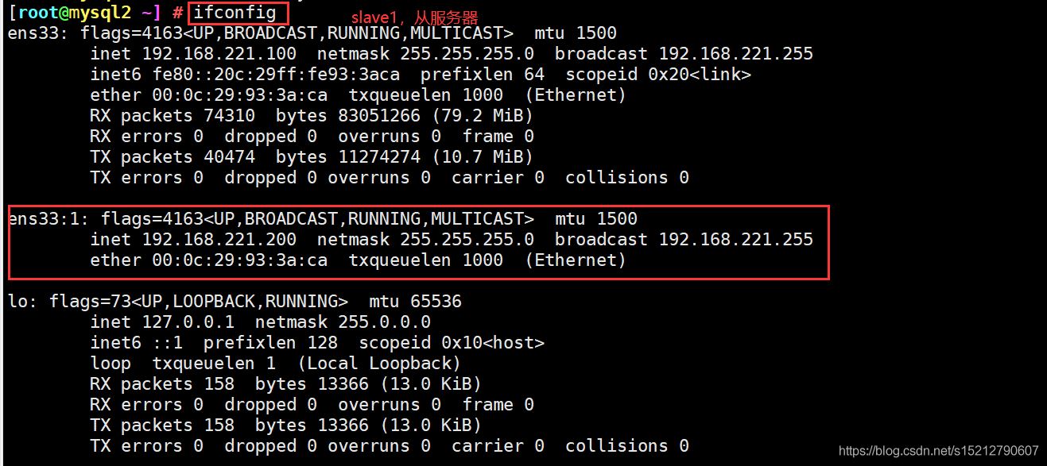Click the loopback address 127.0.0.1

click(187, 322)
